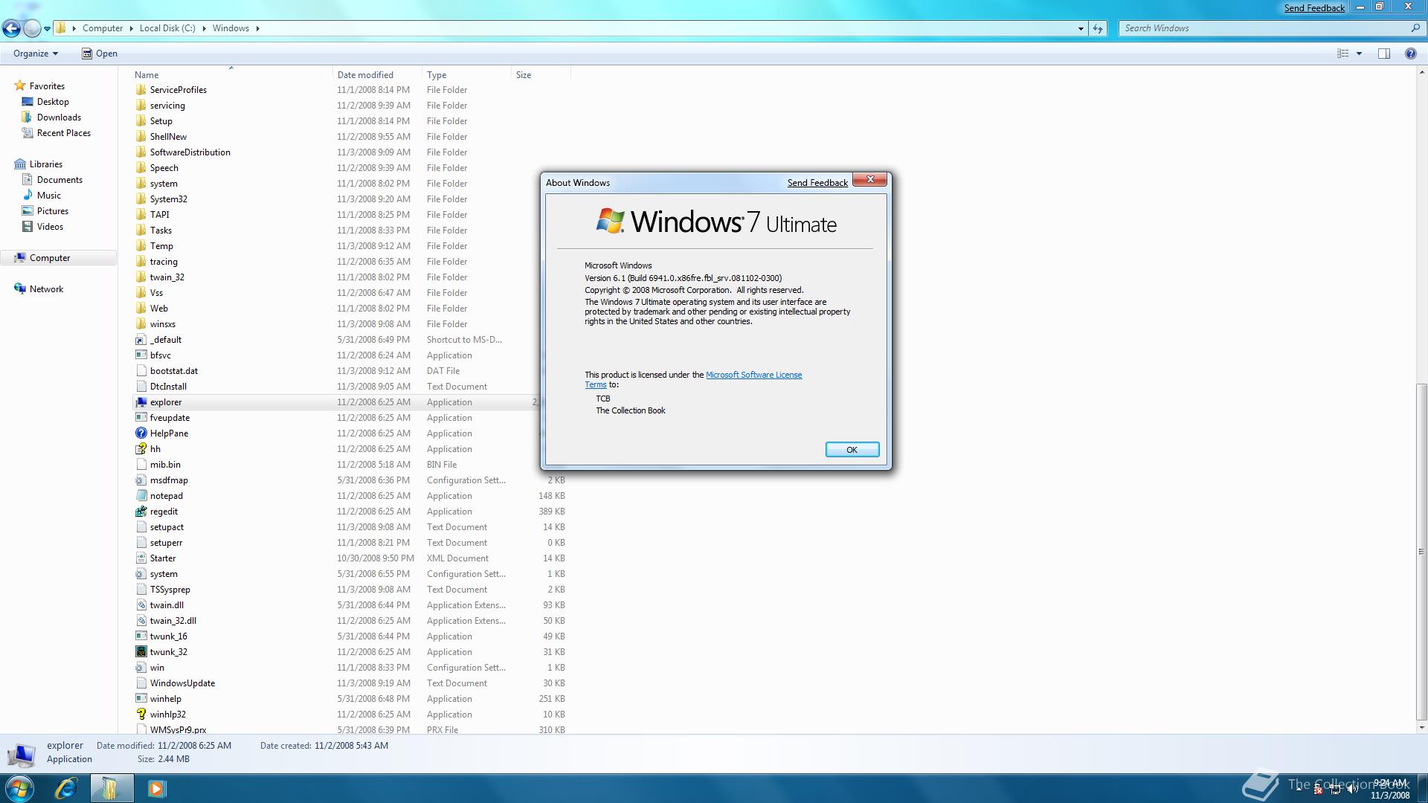Select the HelpPane application file
The image size is (1428, 803).
169,433
